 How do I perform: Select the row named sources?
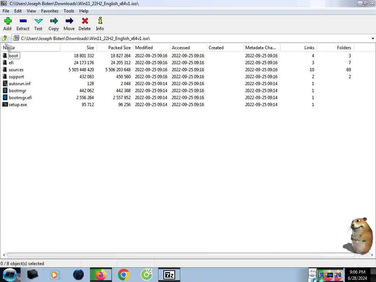coord(178,69)
